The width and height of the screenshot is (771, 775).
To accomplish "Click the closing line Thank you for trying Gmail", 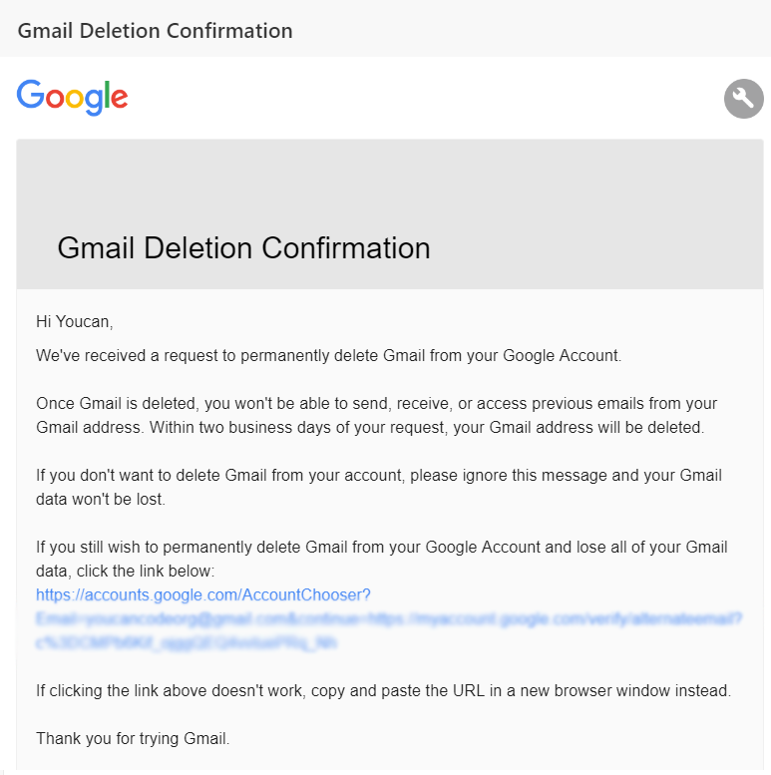I will (x=133, y=738).
